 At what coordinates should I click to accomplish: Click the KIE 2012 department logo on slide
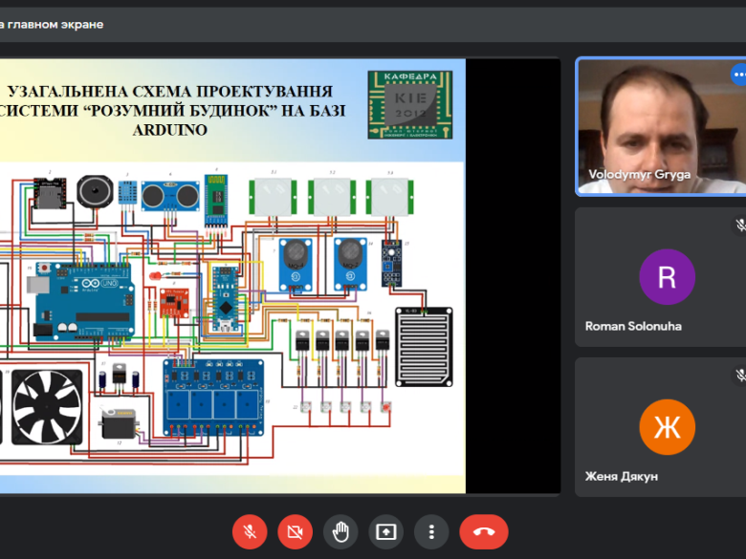pos(410,104)
